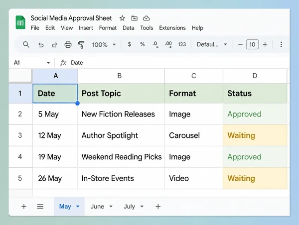This screenshot has width=299, height=225.
Task: Redo the last action
Action: (x=54, y=45)
